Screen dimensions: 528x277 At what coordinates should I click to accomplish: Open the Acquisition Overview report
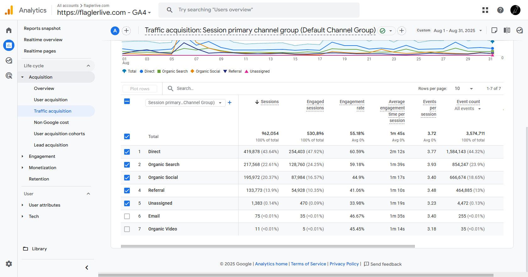(x=44, y=88)
